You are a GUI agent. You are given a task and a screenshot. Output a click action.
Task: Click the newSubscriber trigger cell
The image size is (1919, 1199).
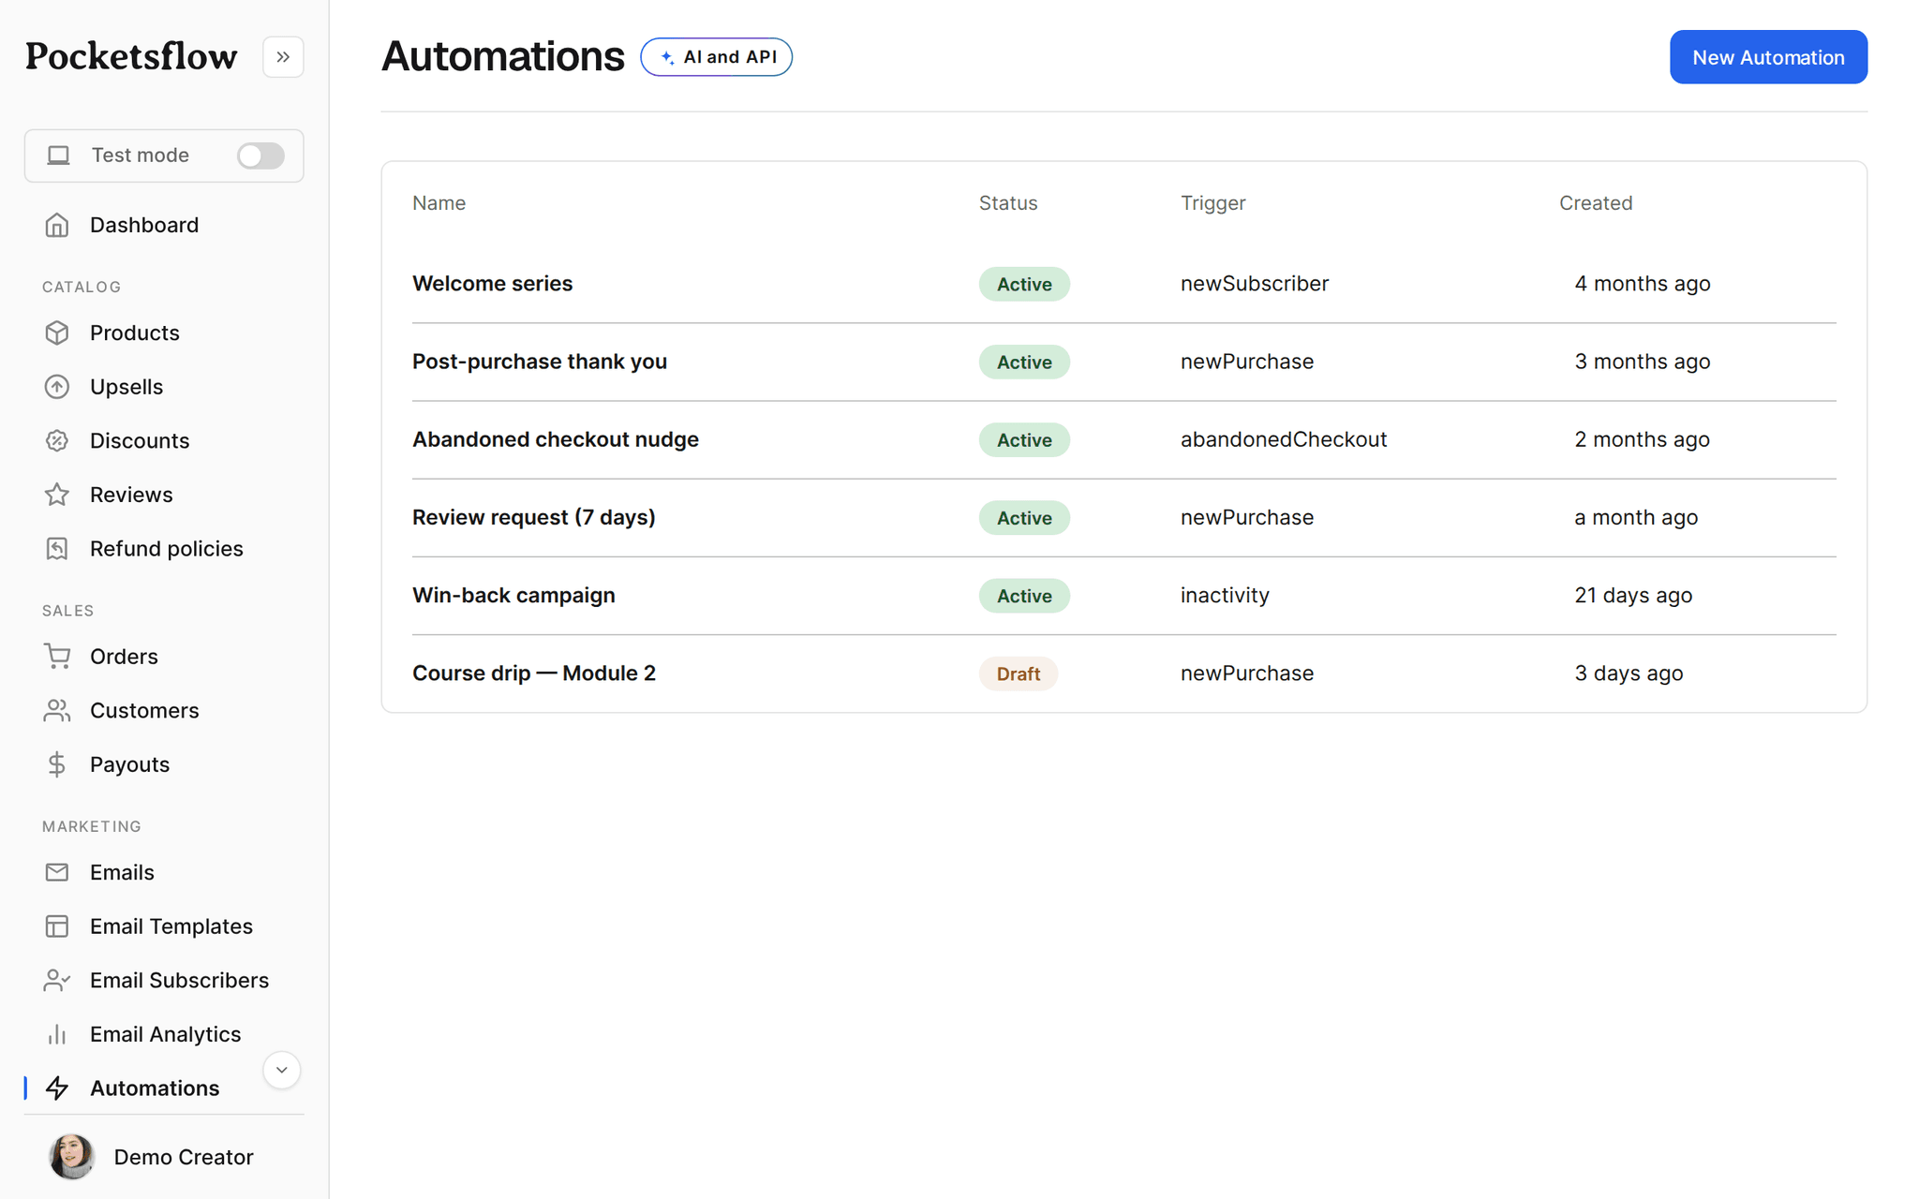pos(1255,284)
